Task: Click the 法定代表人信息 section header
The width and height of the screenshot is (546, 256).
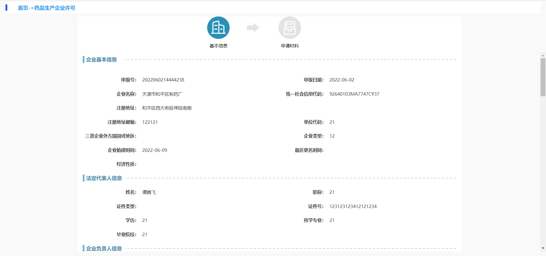Action: point(104,178)
